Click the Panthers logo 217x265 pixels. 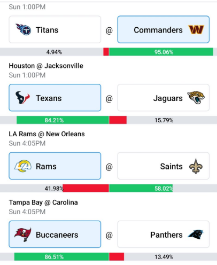pyautogui.click(x=196, y=235)
